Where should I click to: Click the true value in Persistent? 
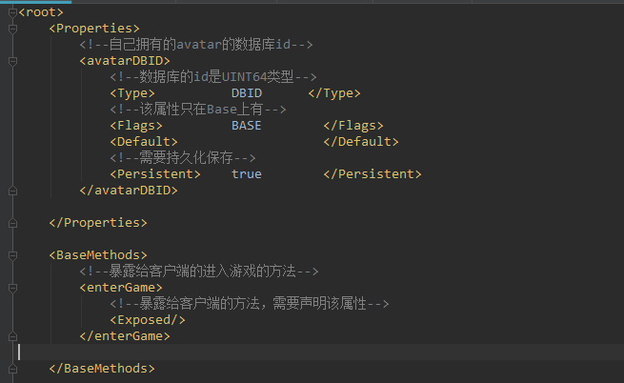pyautogui.click(x=246, y=174)
